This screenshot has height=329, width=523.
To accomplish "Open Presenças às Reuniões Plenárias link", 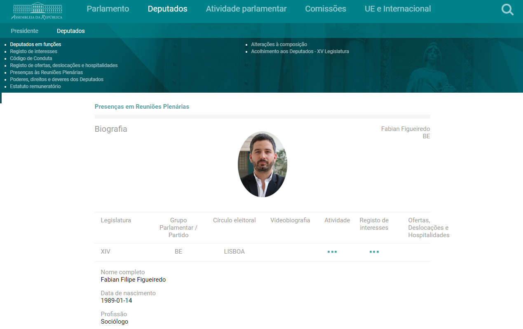I will click(46, 72).
